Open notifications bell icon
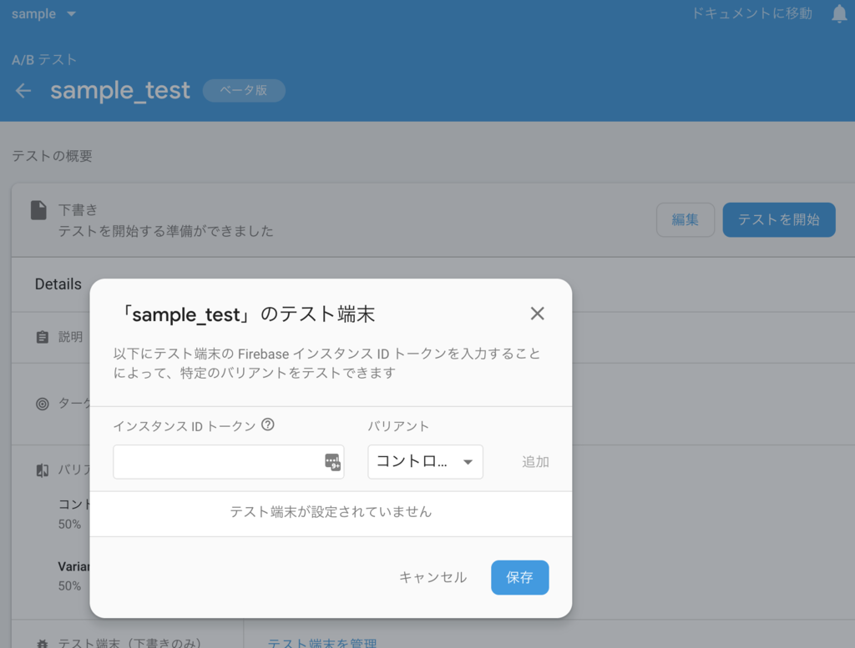Viewport: 855px width, 648px height. [838, 13]
